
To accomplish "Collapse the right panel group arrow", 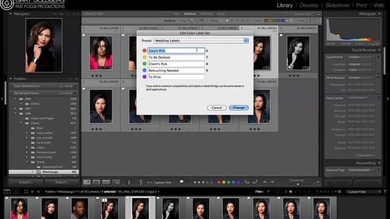I will coord(388,99).
